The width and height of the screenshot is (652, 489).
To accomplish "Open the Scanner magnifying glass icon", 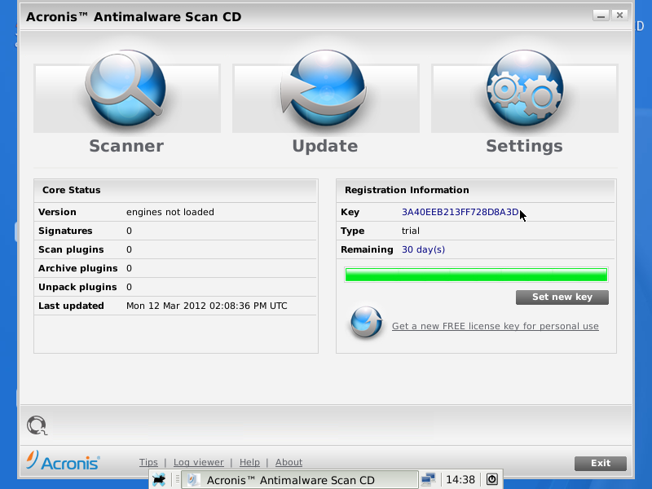I will pos(126,88).
